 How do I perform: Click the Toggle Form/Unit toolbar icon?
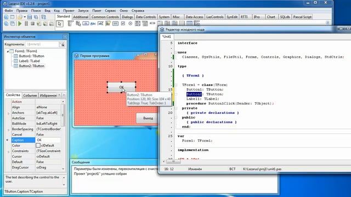coord(44,17)
